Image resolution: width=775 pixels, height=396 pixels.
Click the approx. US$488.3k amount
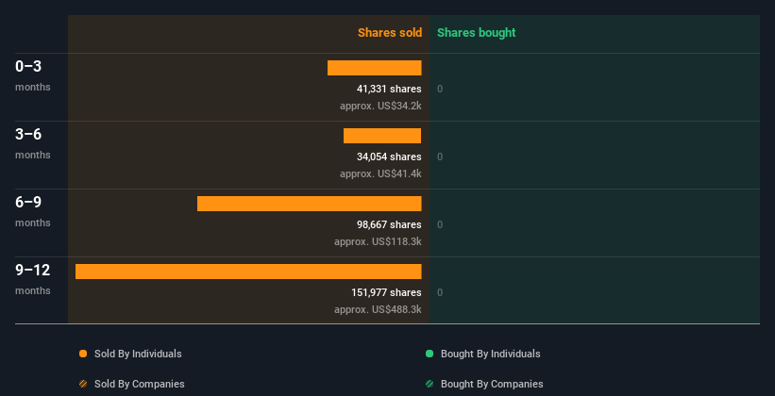[378, 310]
